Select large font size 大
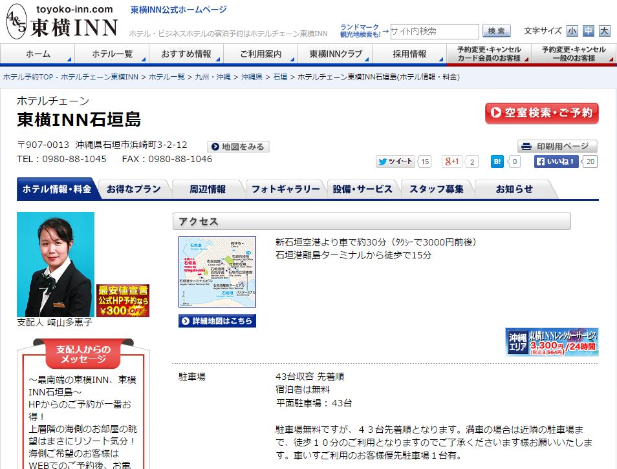The width and height of the screenshot is (617, 469). (605, 30)
